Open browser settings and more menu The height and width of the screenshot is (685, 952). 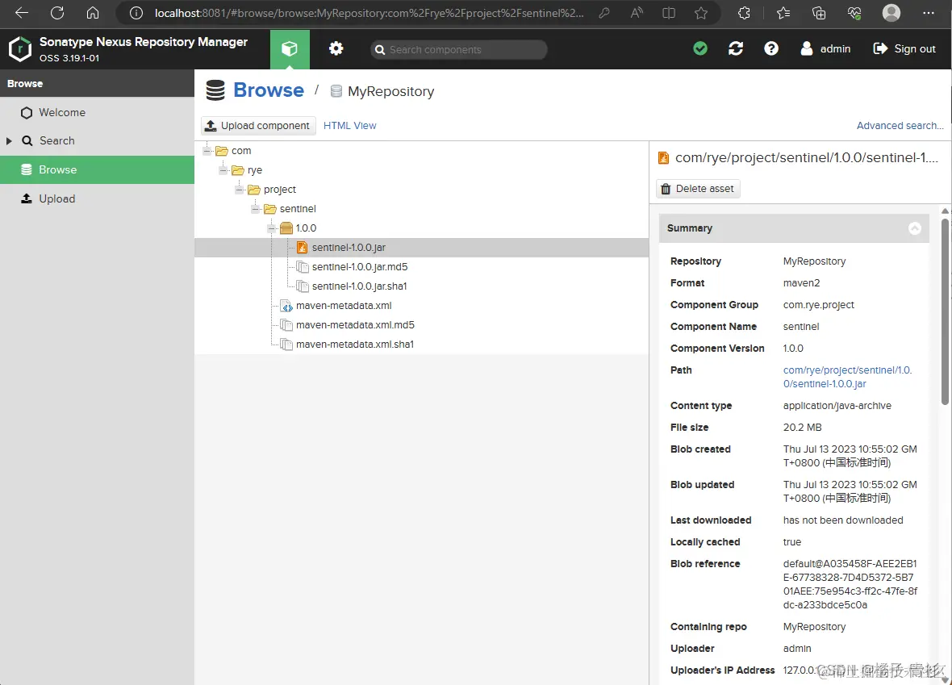click(x=929, y=13)
